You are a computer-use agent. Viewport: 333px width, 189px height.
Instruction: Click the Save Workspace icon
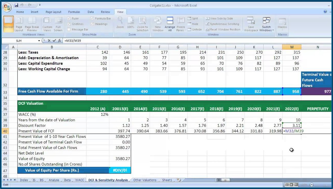click(251, 21)
